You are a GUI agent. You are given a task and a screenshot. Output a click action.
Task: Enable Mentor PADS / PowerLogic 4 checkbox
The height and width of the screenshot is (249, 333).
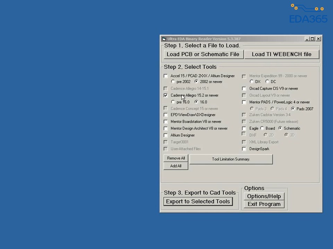(244, 102)
